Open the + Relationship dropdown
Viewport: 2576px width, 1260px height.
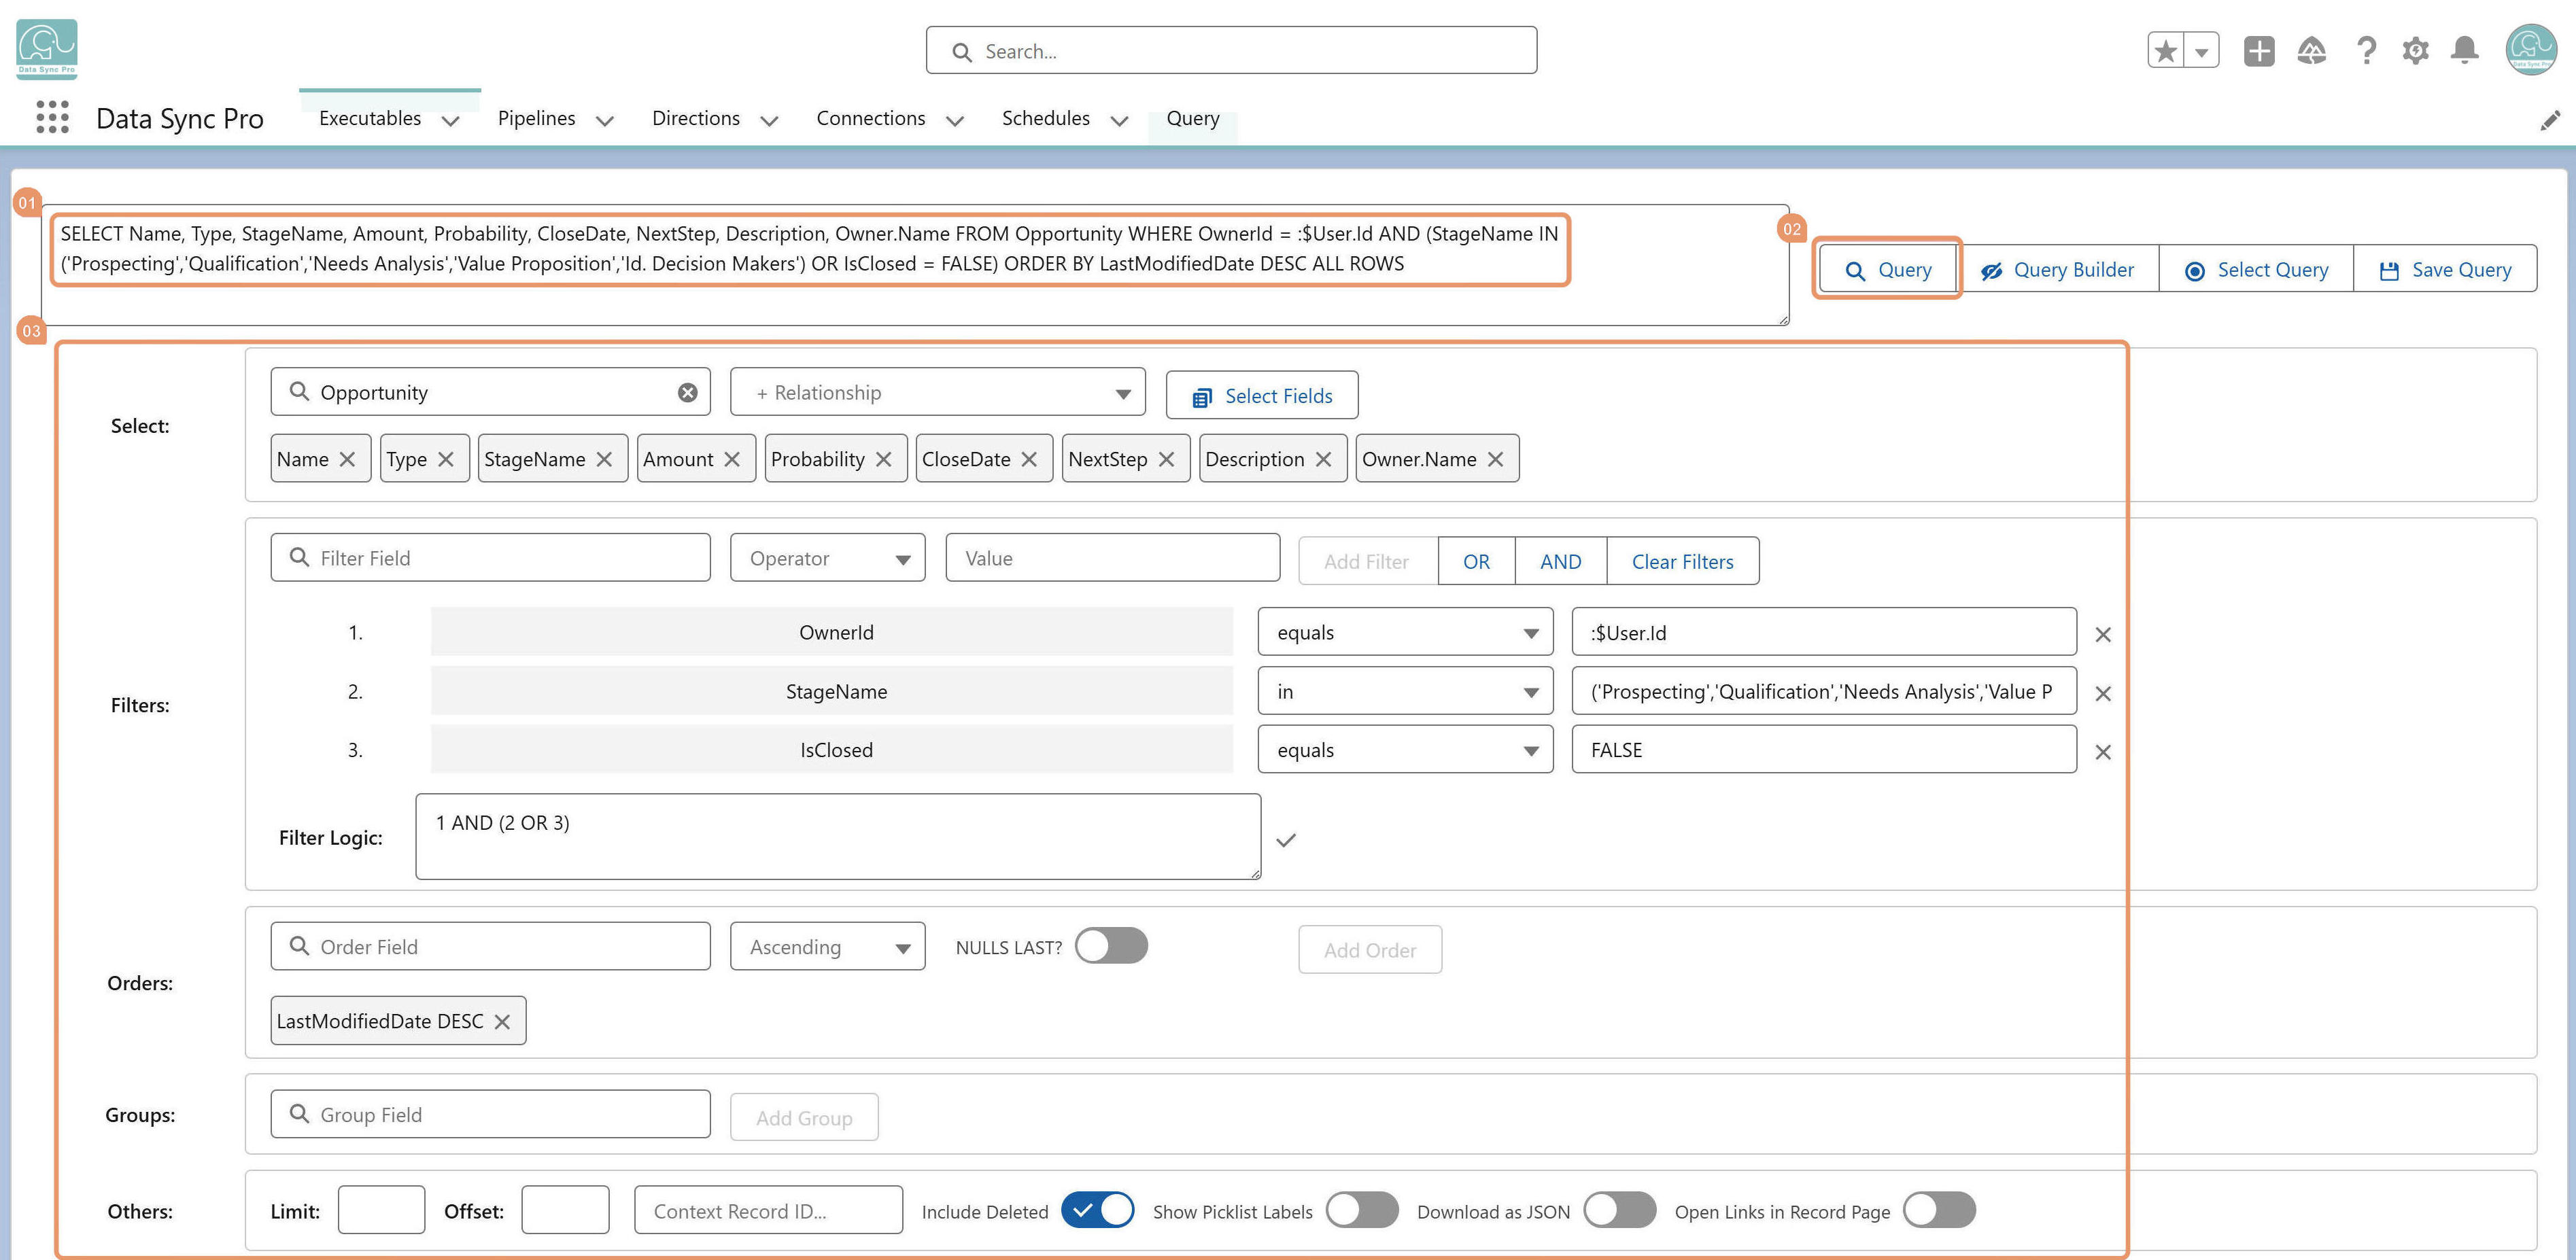pyautogui.click(x=937, y=392)
